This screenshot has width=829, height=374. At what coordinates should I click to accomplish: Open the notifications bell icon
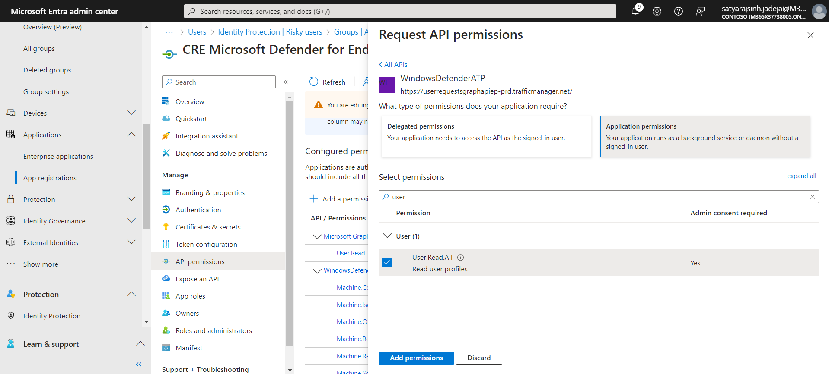[x=635, y=11]
